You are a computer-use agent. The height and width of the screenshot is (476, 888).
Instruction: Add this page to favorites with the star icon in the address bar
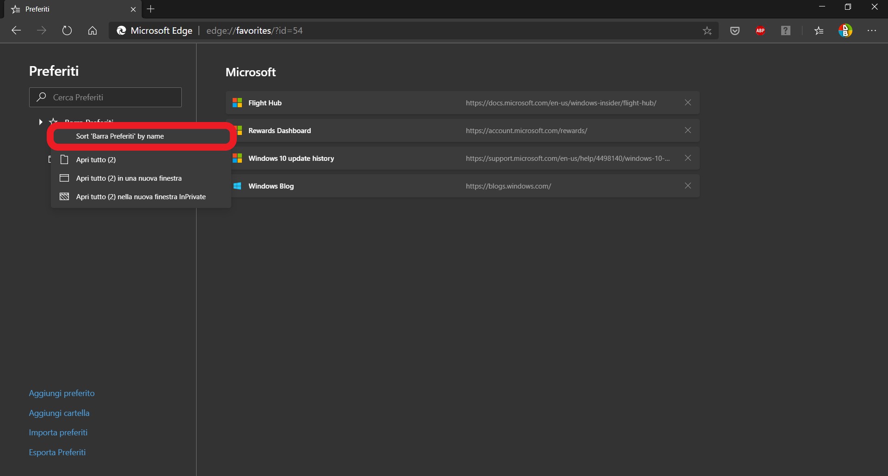[x=707, y=31]
